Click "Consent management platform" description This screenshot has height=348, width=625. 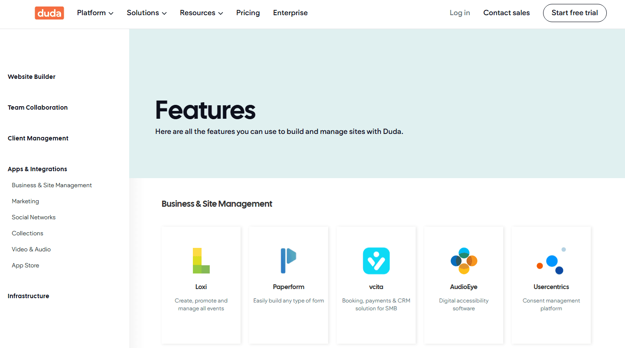coord(551,305)
